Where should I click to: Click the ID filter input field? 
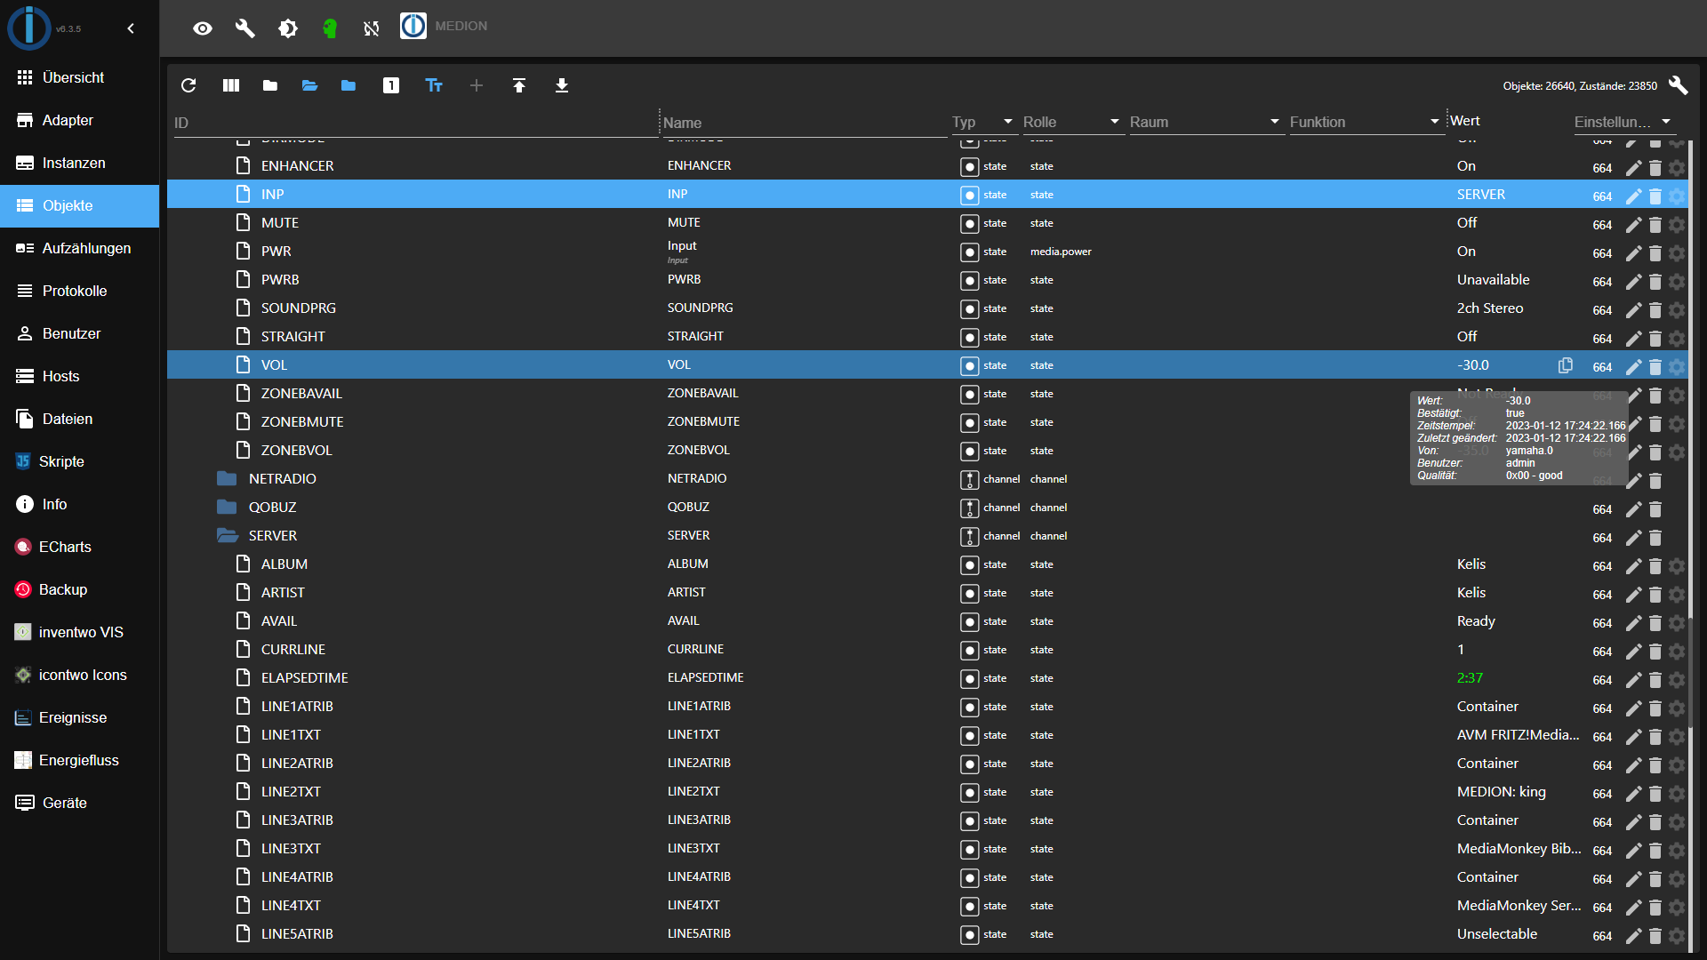tap(414, 123)
